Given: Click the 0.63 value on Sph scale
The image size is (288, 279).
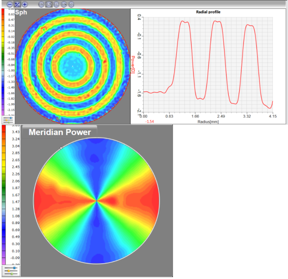Looking at the screenshot, I should (x=11, y=14).
